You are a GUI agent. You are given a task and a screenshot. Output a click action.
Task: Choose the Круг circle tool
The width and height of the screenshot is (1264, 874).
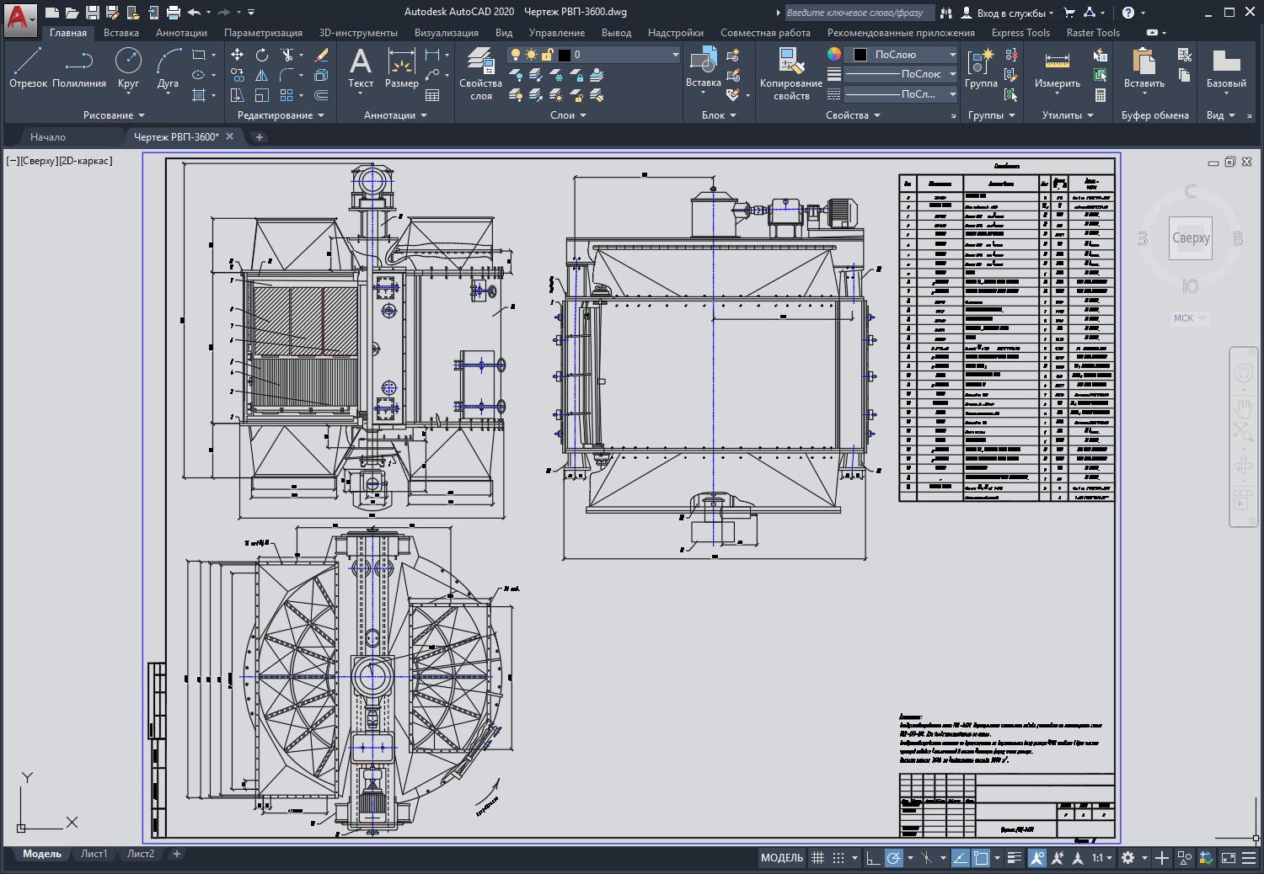coord(128,67)
